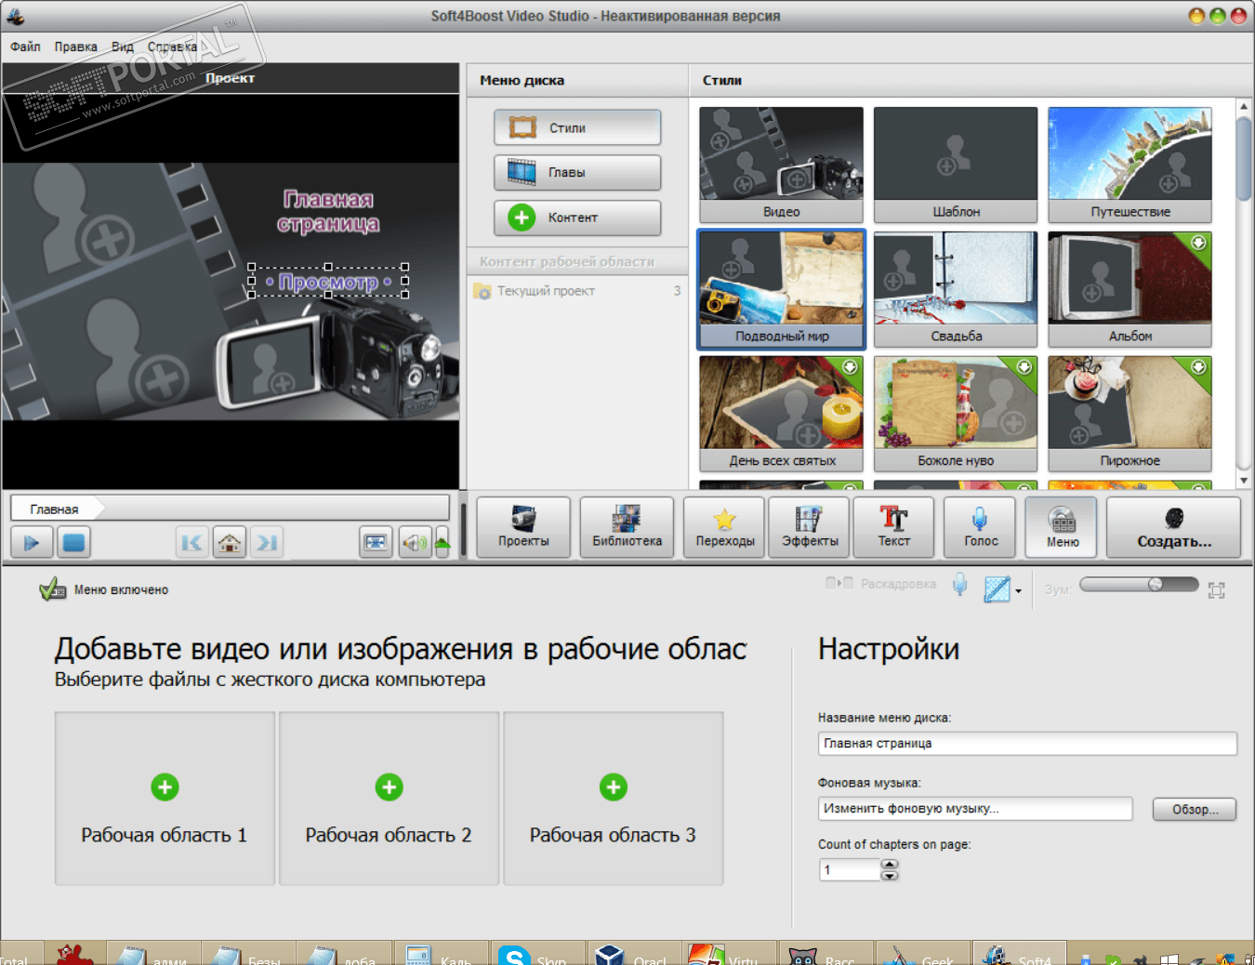1255x965 pixels.
Task: Choose the Божоле нуво menu style
Action: point(956,414)
